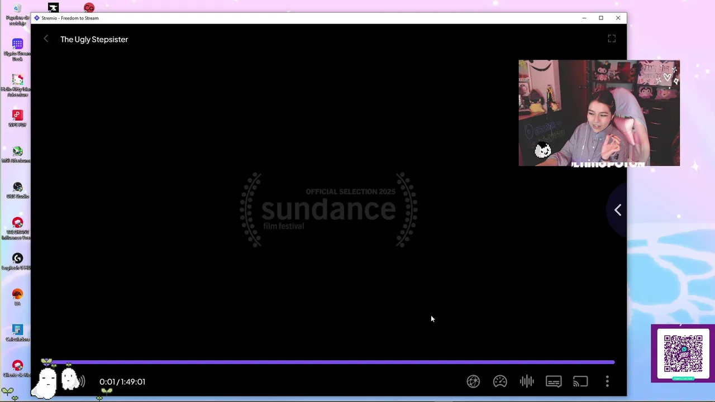Click the QR code overlay

683,354
